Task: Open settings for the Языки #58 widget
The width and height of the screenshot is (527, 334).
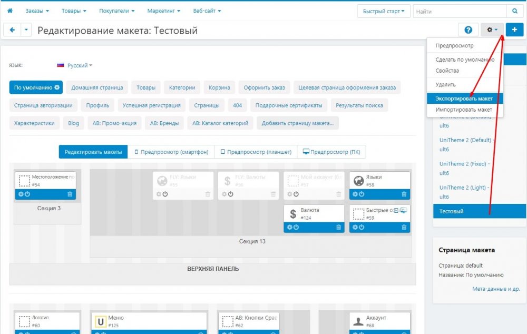Action: pyautogui.click(x=355, y=194)
